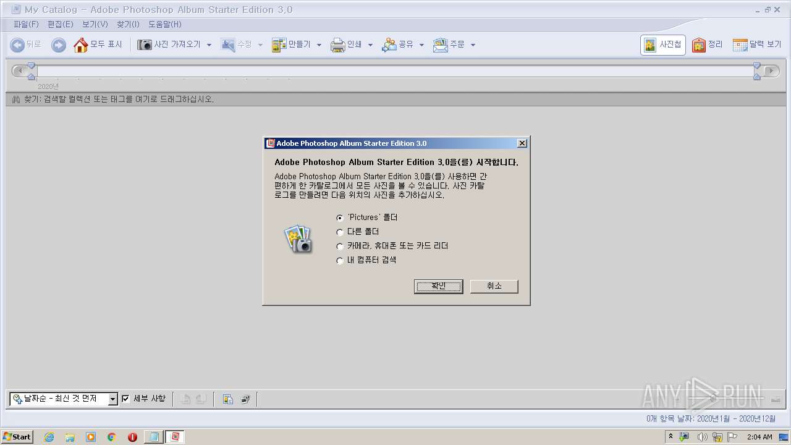Screen dimensions: 791x445
Task: Click the Photoshop Album taskbar button
Action: tap(175, 437)
